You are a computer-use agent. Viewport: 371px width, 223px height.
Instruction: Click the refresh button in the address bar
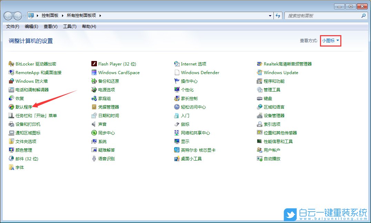[x=278, y=16]
